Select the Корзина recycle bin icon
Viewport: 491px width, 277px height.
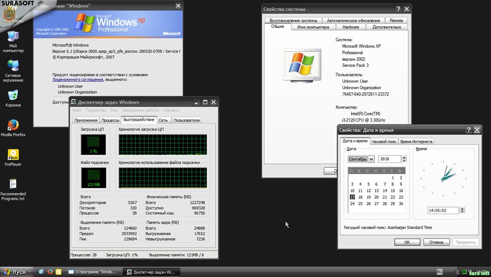coord(13,98)
